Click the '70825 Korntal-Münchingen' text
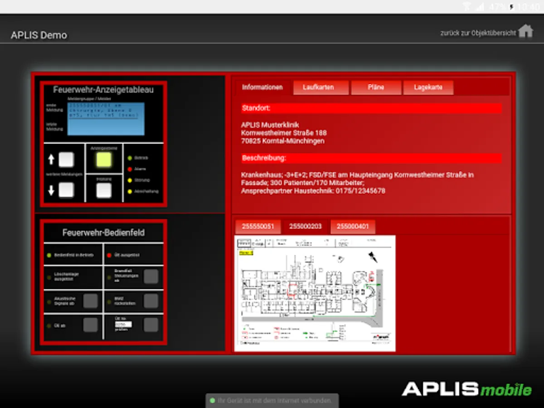 (x=282, y=141)
